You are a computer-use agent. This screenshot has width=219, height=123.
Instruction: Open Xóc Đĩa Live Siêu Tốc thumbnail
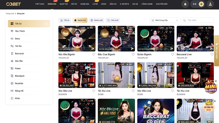[116, 111]
